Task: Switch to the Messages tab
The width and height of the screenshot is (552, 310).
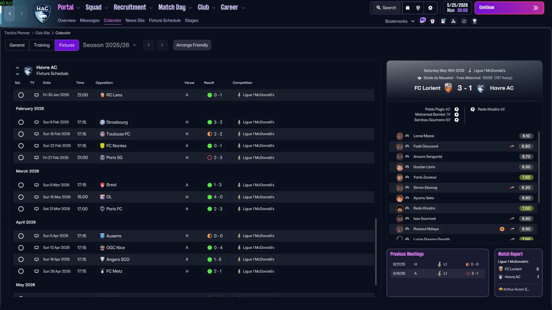Action: coord(90,21)
